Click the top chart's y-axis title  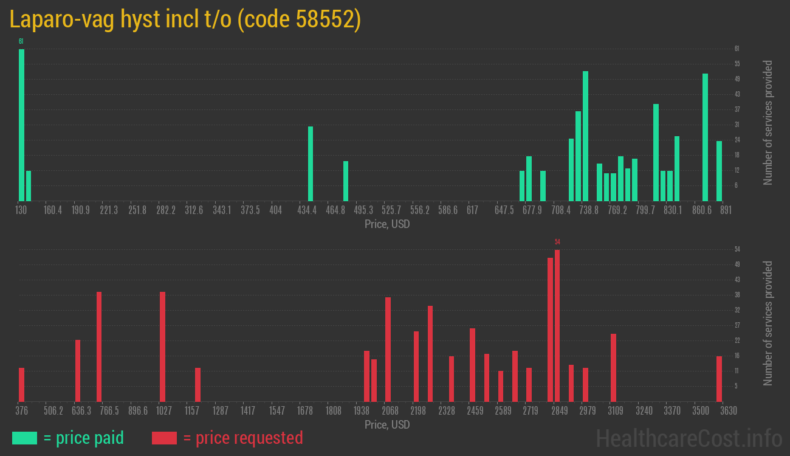pyautogui.click(x=768, y=123)
